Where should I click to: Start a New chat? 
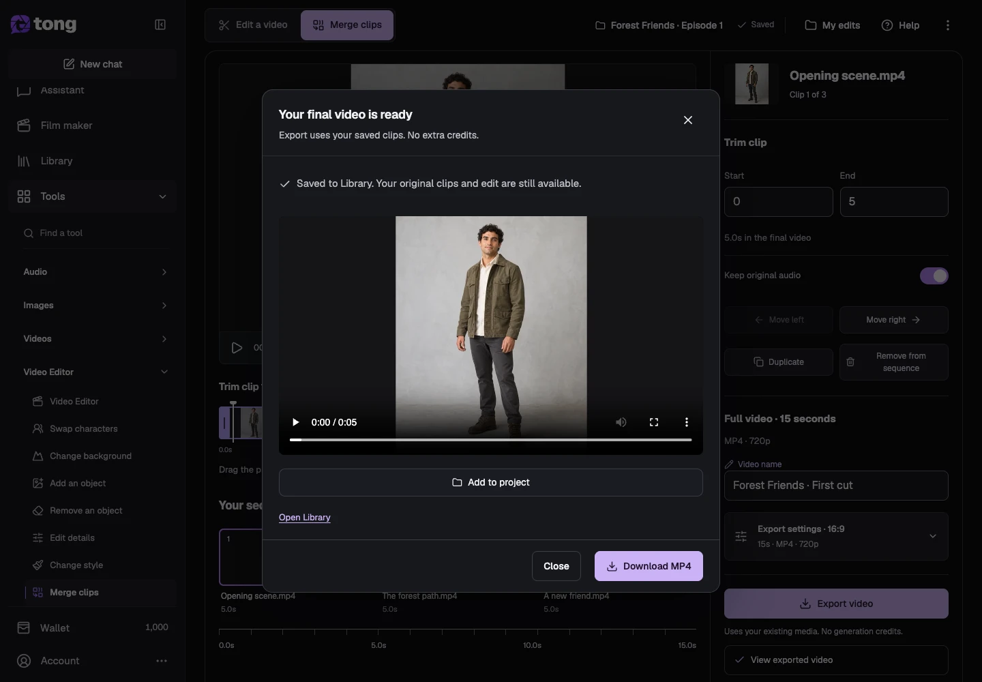[93, 64]
